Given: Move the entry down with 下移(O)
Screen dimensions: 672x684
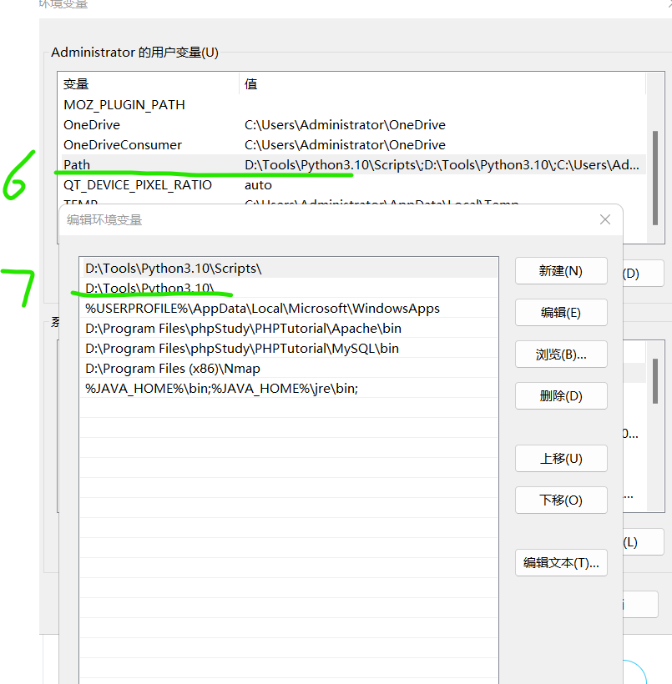Looking at the screenshot, I should (560, 500).
